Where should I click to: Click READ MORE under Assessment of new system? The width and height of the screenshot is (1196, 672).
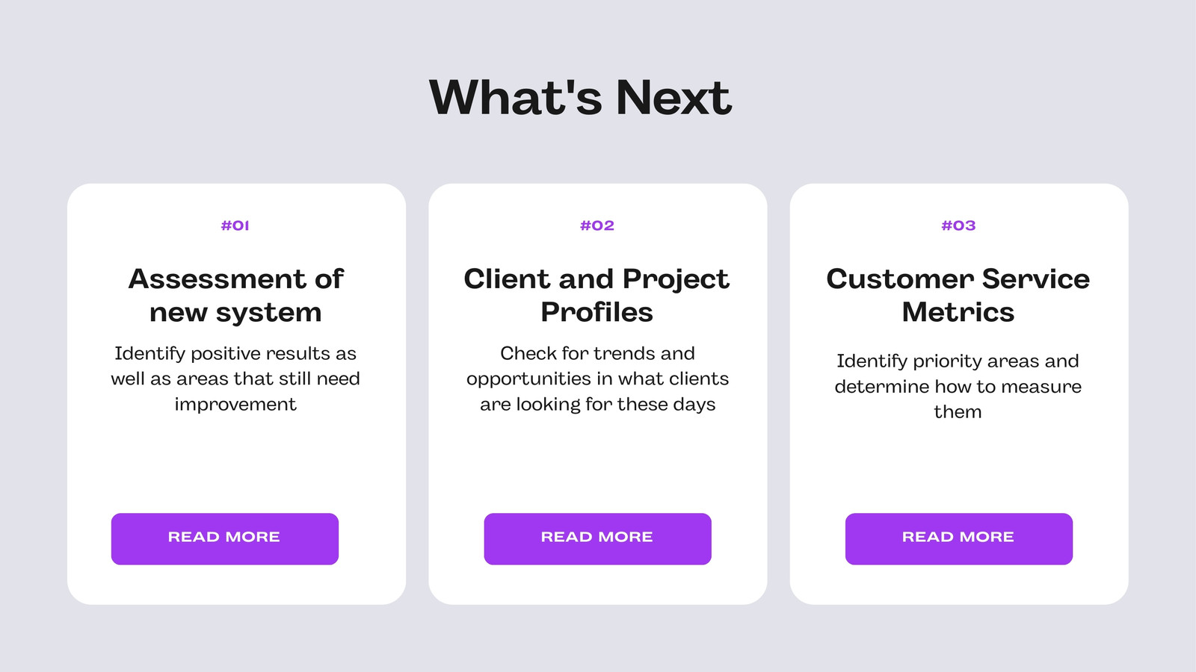pyautogui.click(x=224, y=538)
